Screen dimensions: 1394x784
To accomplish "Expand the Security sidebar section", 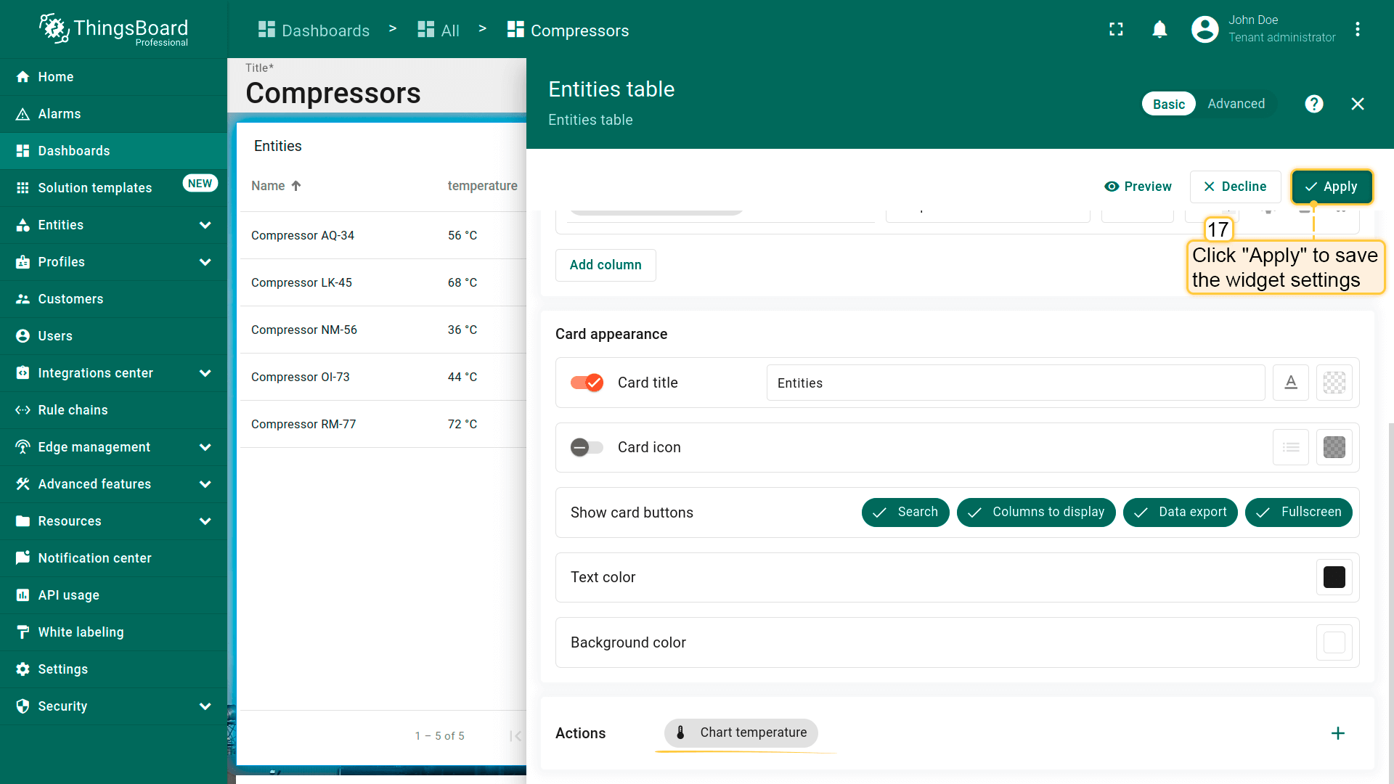I will (x=205, y=706).
